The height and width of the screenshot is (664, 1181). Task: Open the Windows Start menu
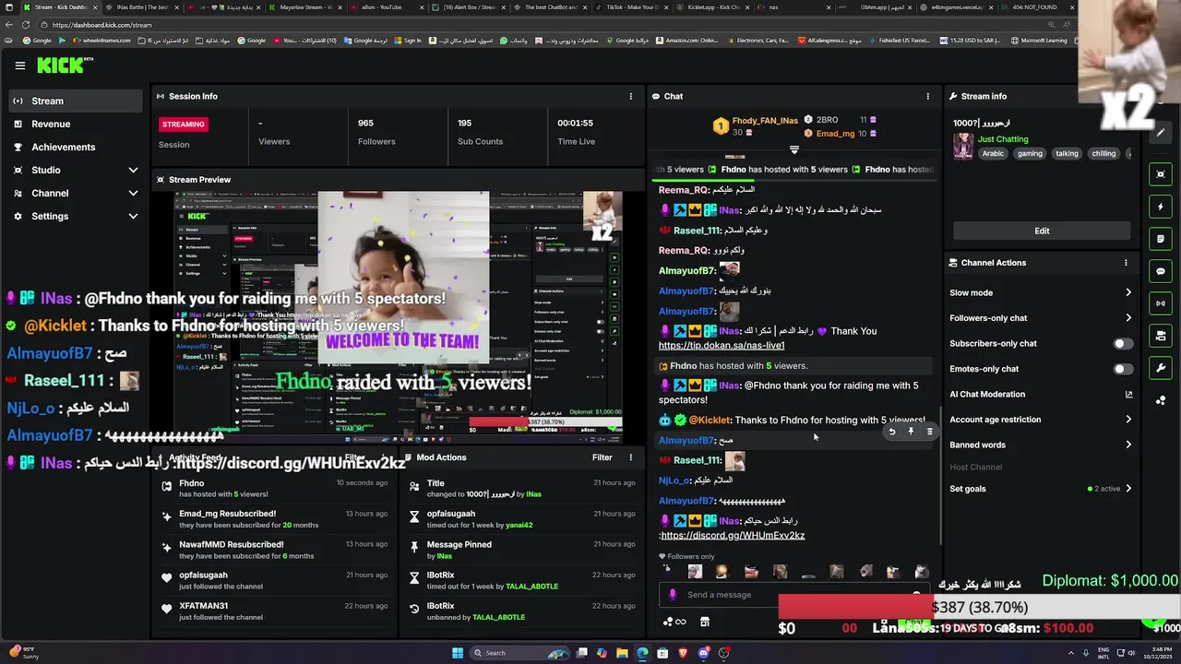coord(458,653)
